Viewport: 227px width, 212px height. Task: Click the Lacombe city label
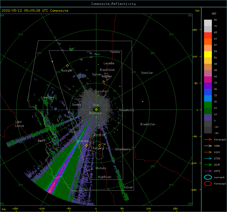(109, 63)
